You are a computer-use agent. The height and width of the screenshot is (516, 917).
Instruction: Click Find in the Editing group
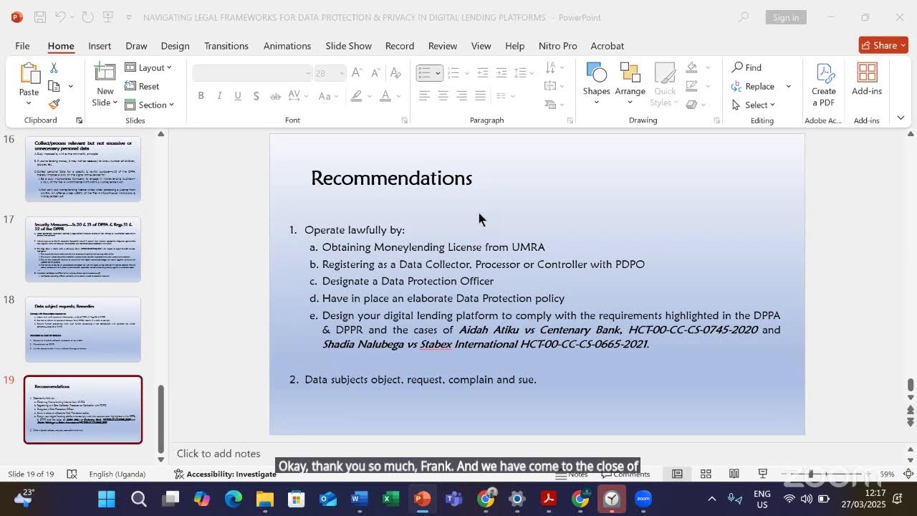click(x=746, y=67)
